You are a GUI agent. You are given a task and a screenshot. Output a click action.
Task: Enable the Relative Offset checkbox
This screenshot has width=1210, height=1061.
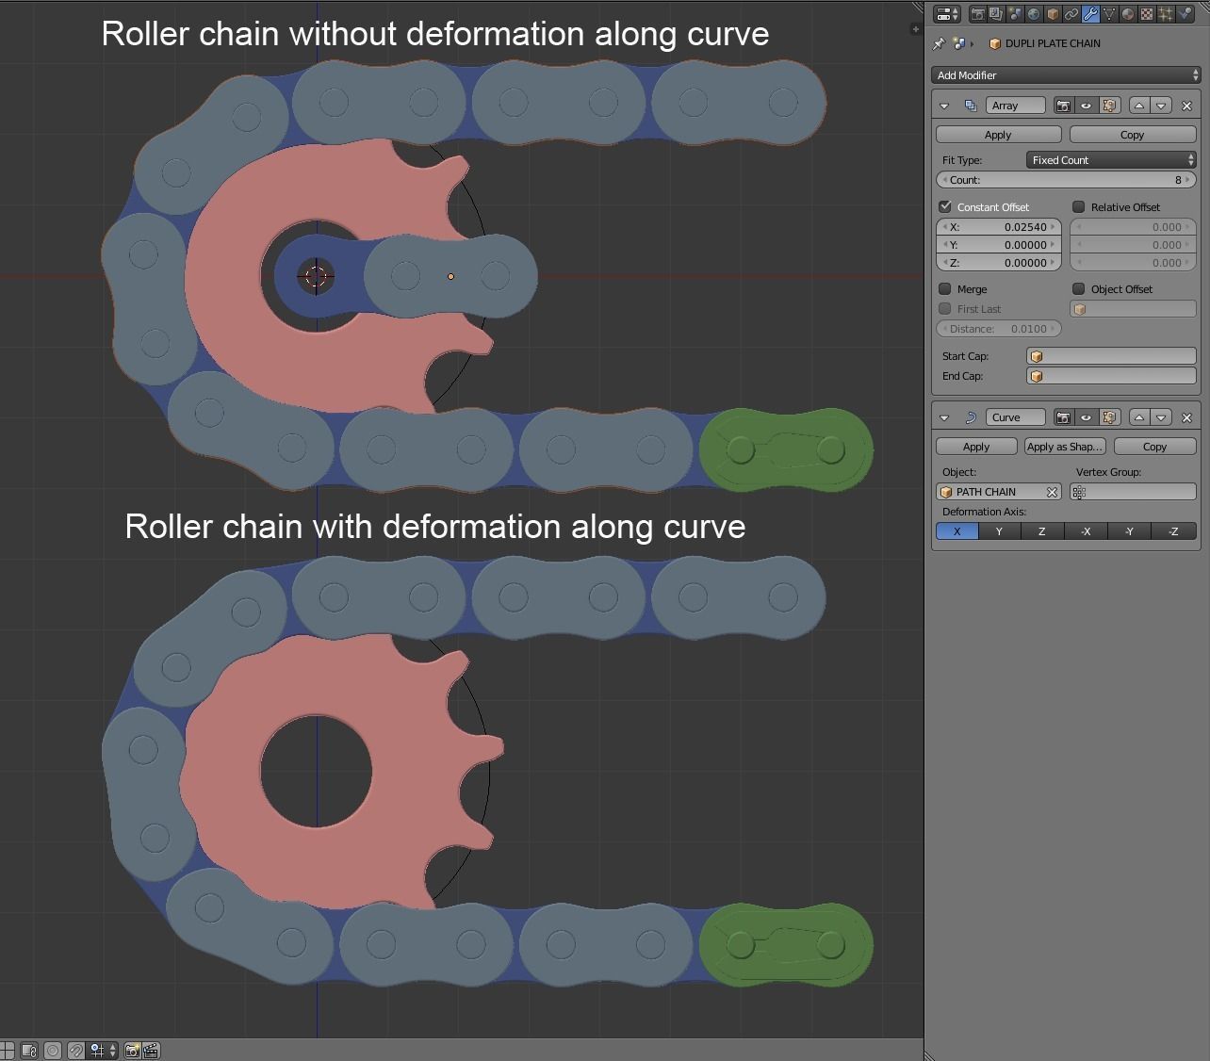[x=1078, y=206]
